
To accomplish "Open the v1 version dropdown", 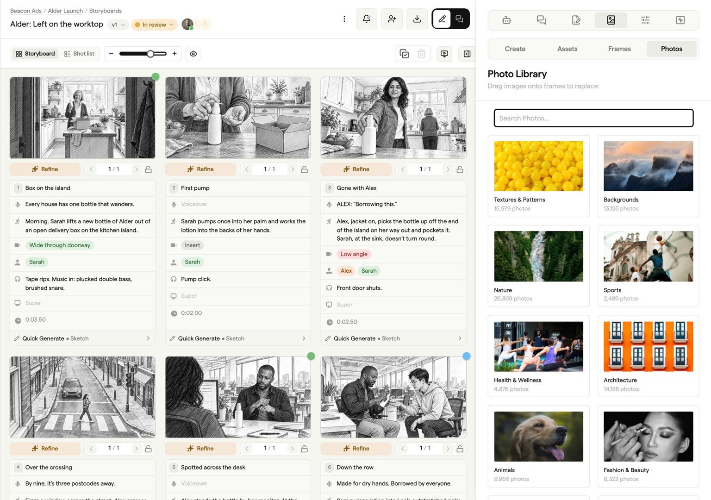I will click(118, 25).
